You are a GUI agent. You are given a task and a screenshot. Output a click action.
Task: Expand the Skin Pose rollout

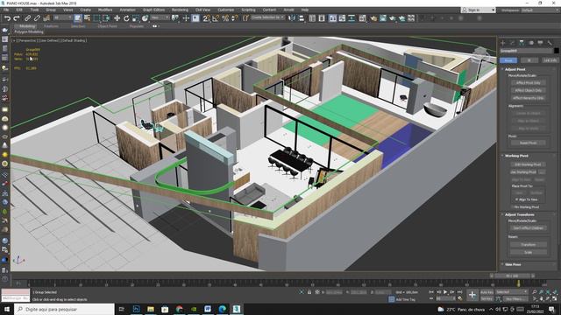click(x=512, y=264)
